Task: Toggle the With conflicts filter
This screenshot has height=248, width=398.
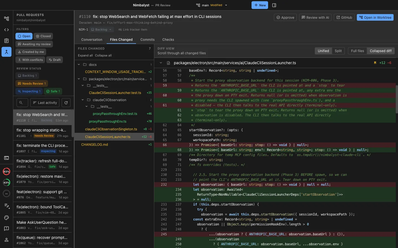Action: click(x=30, y=60)
